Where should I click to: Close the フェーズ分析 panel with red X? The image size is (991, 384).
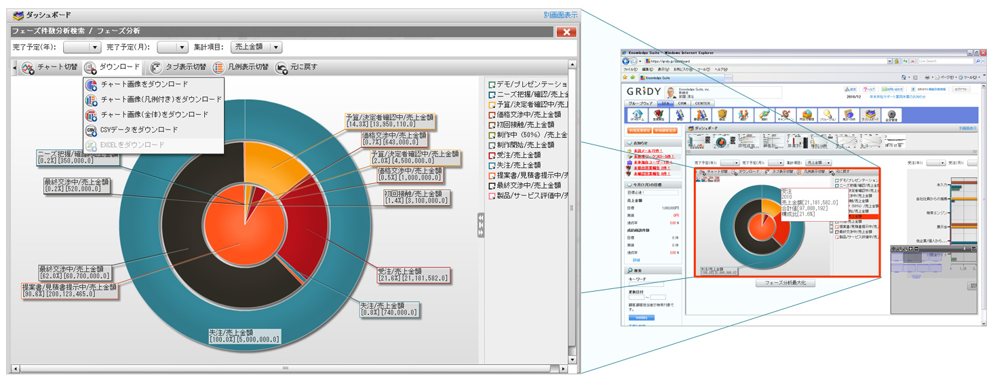click(565, 32)
